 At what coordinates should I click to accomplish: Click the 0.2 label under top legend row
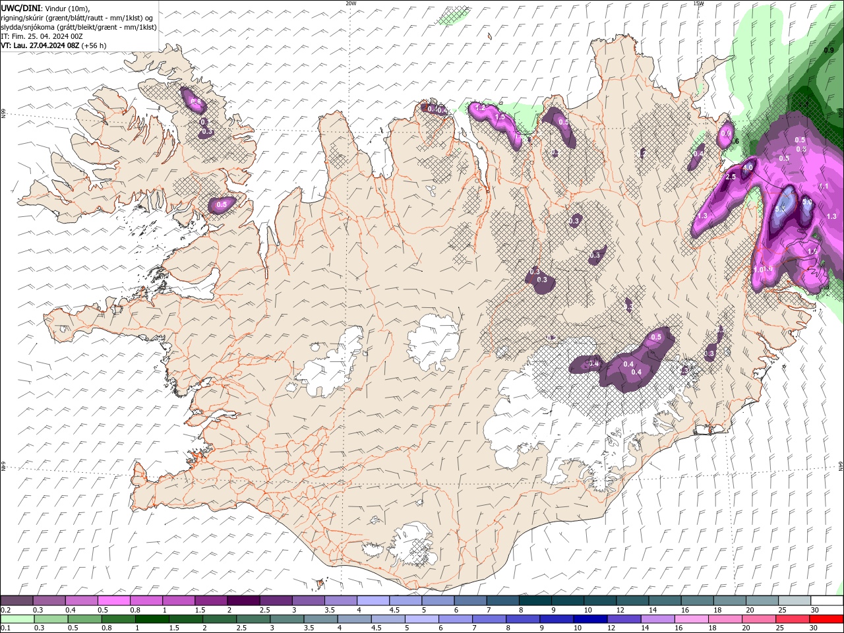tap(6, 610)
